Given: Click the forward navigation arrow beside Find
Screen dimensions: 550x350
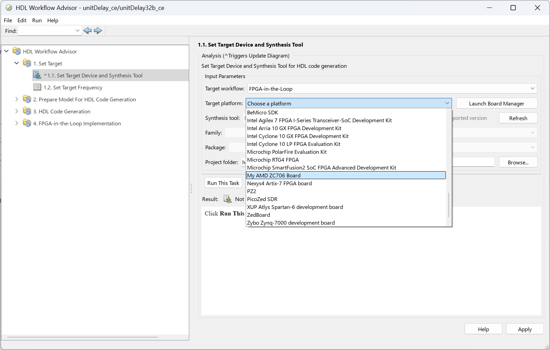Looking at the screenshot, I should click(x=98, y=30).
